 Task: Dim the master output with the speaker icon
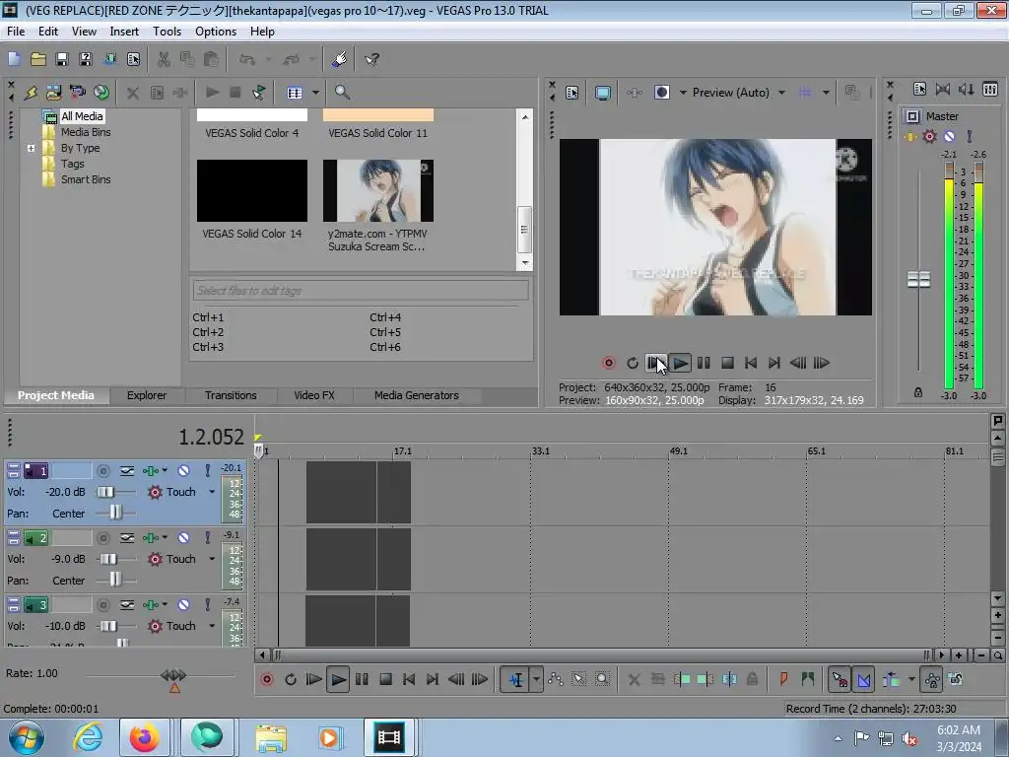[966, 90]
